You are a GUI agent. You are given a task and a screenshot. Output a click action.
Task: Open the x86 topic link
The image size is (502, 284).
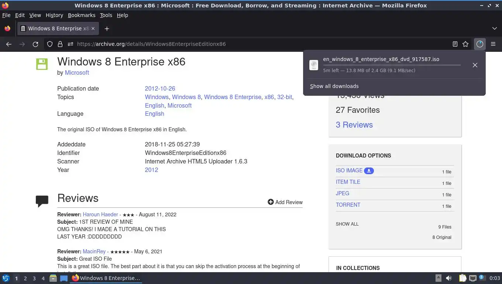269,97
